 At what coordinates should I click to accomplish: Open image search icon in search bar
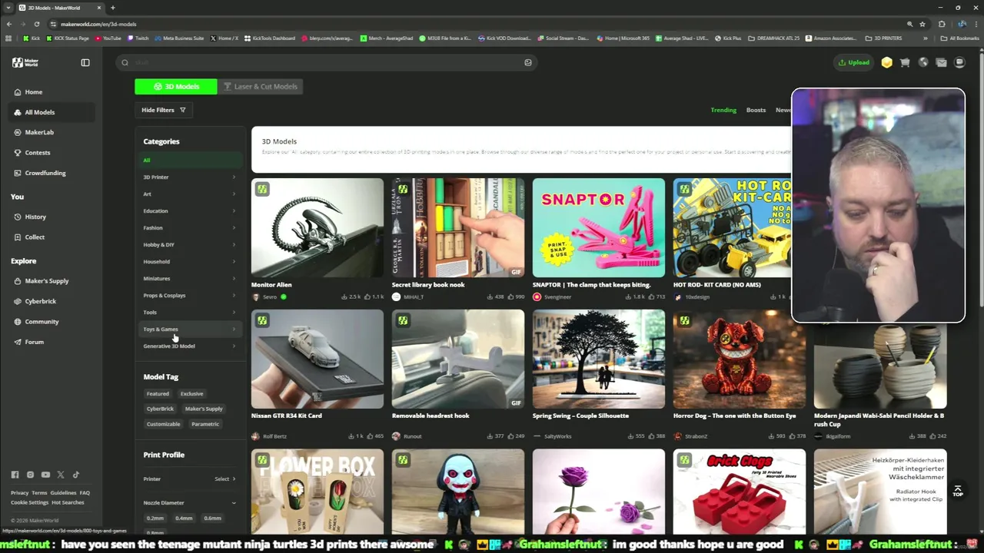coord(527,63)
